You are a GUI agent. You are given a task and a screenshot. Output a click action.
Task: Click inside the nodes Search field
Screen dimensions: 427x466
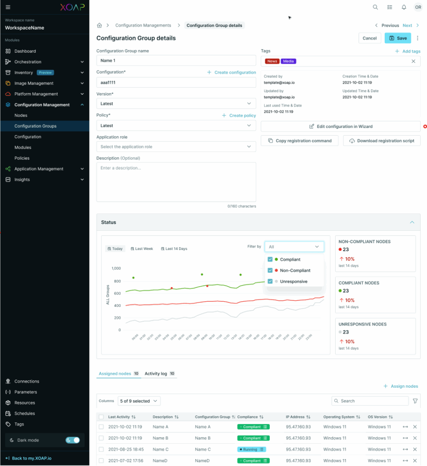click(x=370, y=401)
